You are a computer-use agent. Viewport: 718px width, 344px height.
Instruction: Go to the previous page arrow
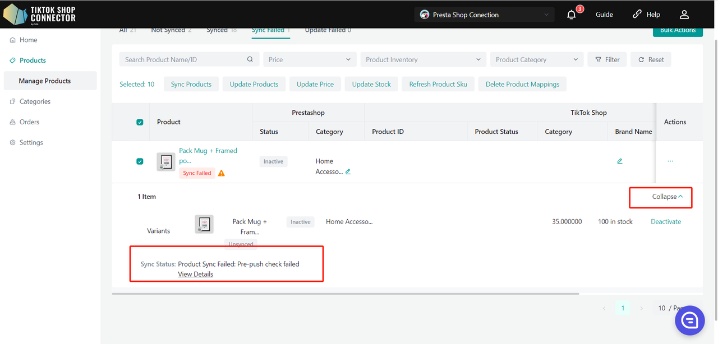604,308
